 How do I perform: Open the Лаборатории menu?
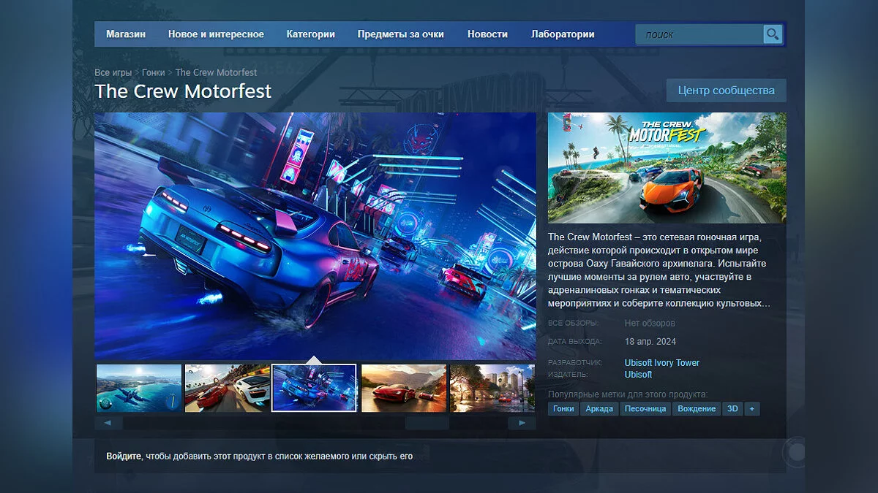click(563, 34)
